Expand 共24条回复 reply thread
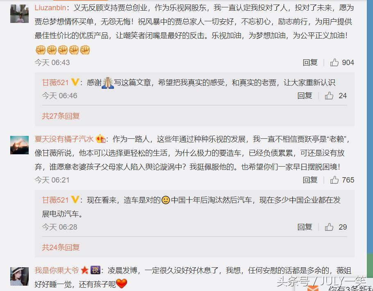Image resolution: width=373 pixels, height=291 pixels. pyautogui.click(x=61, y=247)
